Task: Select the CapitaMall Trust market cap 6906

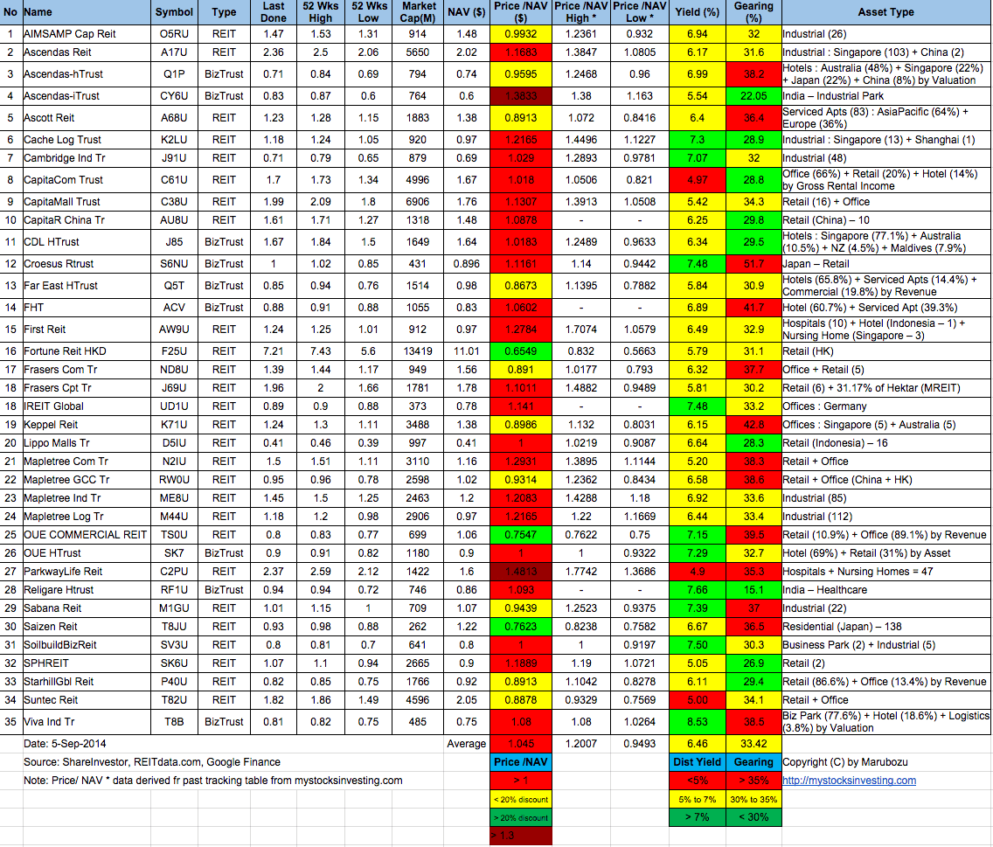Action: [x=417, y=202]
